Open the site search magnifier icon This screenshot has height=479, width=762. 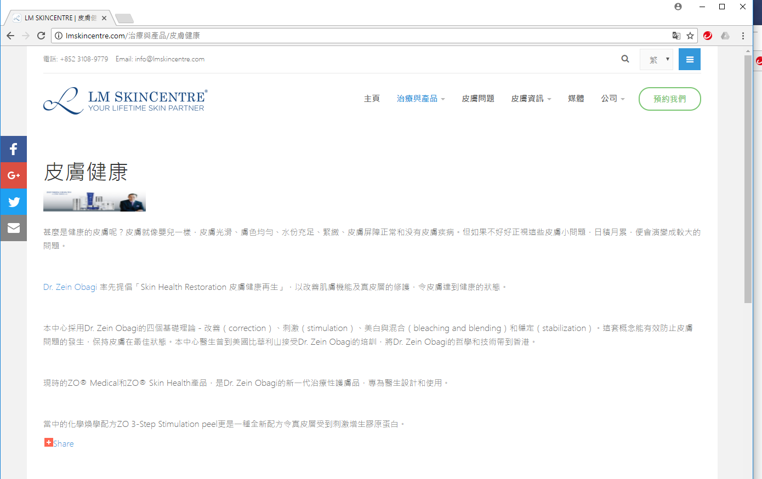point(625,59)
